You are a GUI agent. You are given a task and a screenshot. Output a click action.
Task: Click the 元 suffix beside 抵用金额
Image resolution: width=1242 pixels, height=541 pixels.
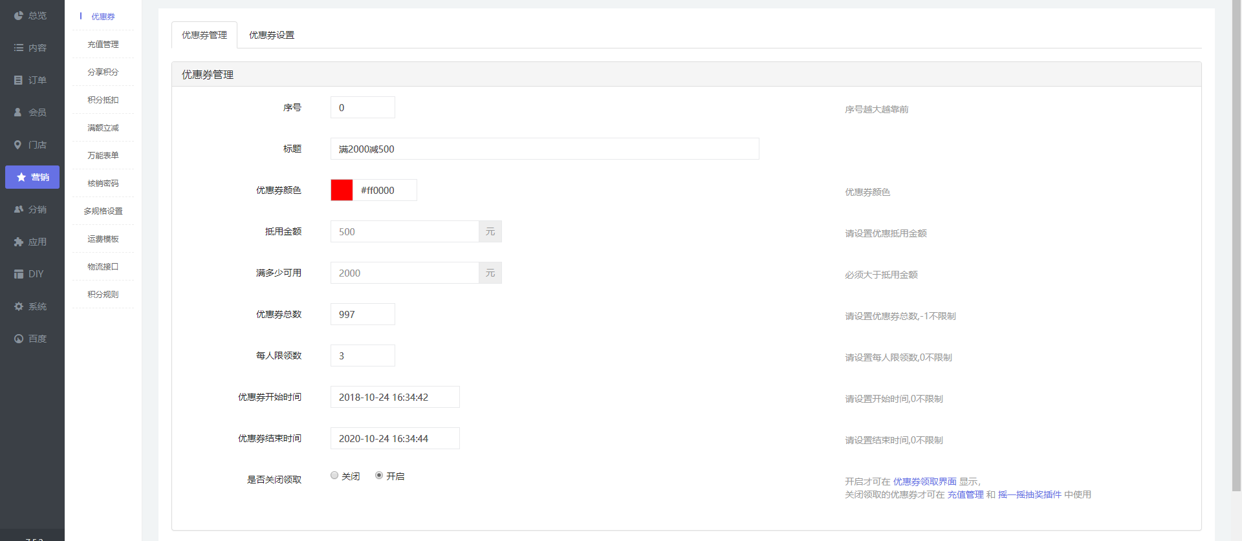tap(490, 231)
